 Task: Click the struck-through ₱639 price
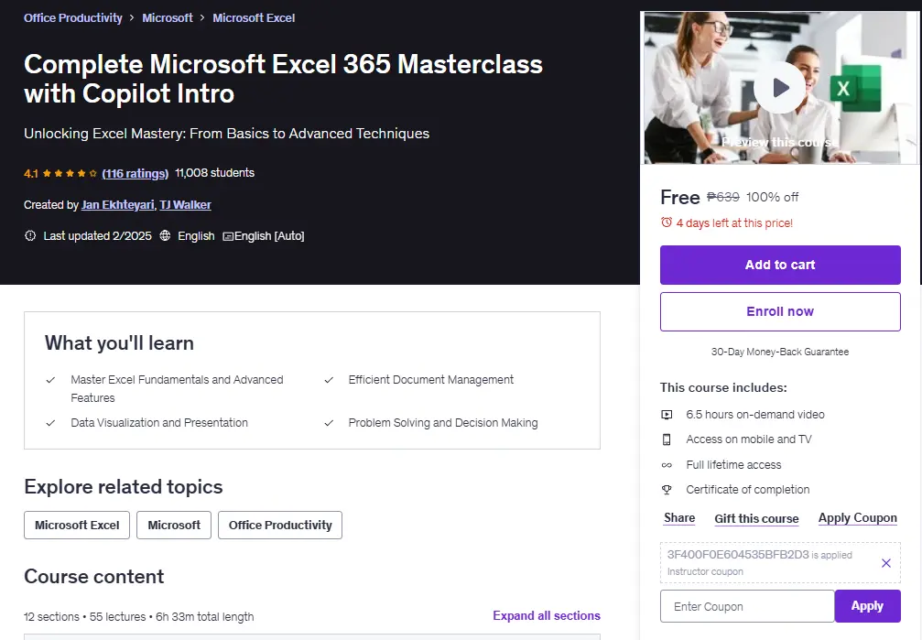(722, 197)
